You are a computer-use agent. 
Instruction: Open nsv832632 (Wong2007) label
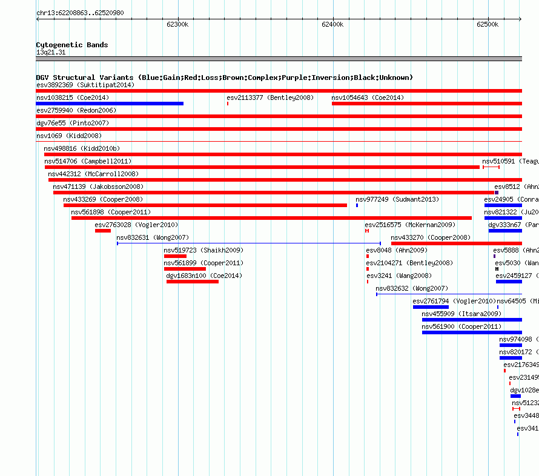pos(412,288)
